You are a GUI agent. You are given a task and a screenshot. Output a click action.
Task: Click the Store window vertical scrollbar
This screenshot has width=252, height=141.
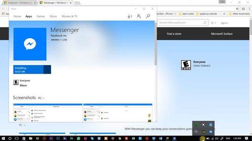[x=156, y=44]
